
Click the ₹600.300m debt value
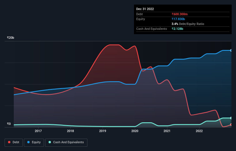click(180, 14)
